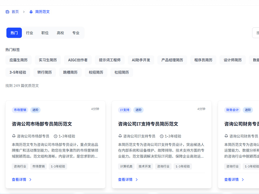Image resolution: width=259 pixels, height=194 pixels.
Task: Select the 社招简历 tag
Action: coord(122,72)
